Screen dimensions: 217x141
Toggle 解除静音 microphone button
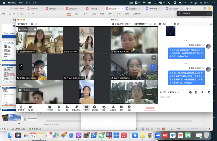(21, 107)
